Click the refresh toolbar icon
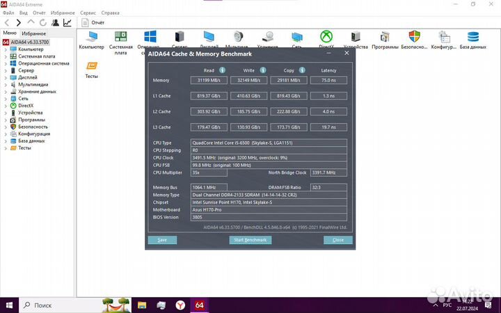 (x=43, y=23)
